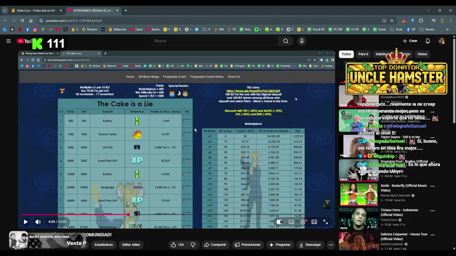Open the P bookmarks folder
The image size is (456, 256).
(207, 30)
